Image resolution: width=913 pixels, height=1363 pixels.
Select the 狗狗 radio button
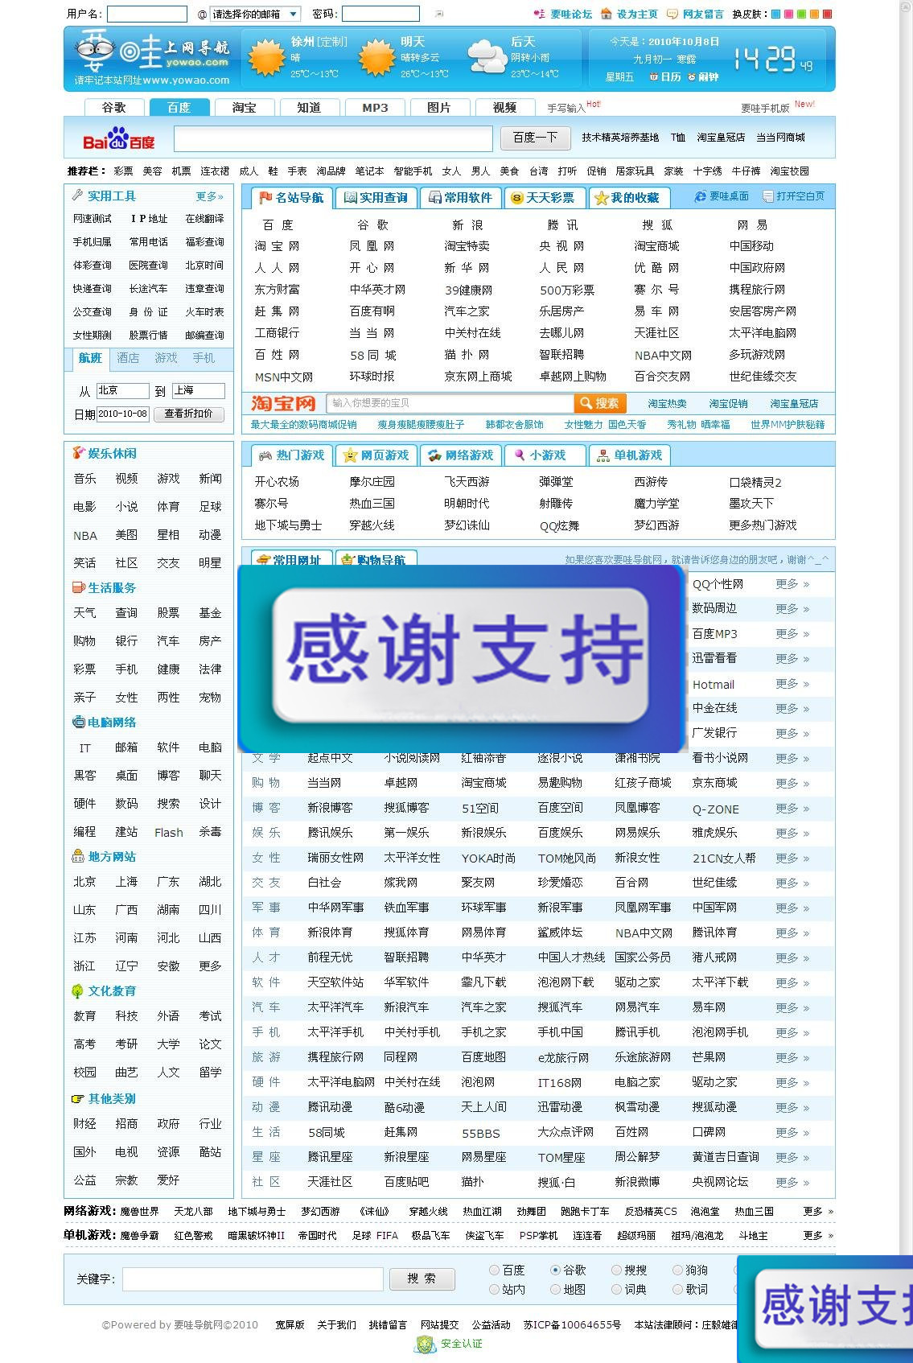(677, 1270)
